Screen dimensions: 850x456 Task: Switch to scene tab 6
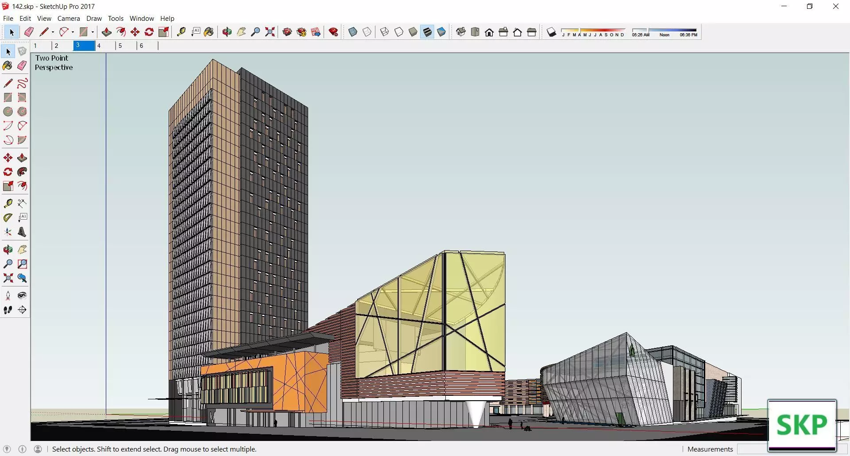click(x=147, y=46)
